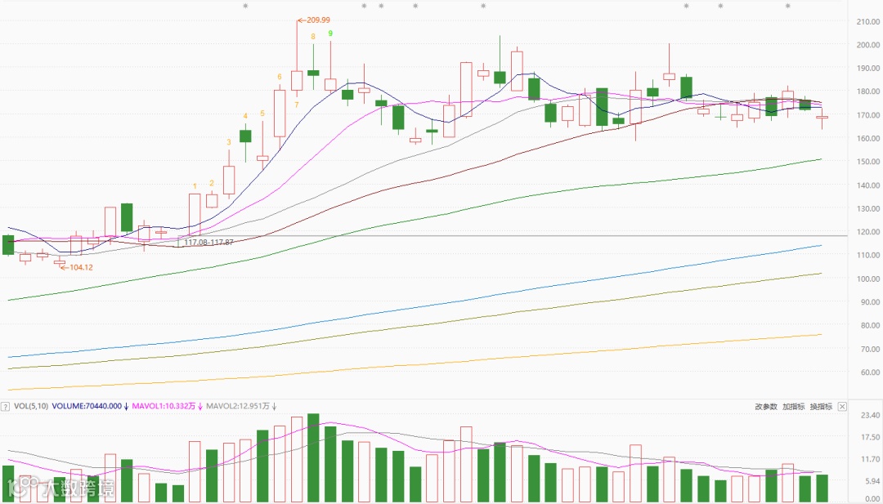Screen dimensions: 883x504
Task: Click the 80.00 price axis label
Action: (x=869, y=326)
